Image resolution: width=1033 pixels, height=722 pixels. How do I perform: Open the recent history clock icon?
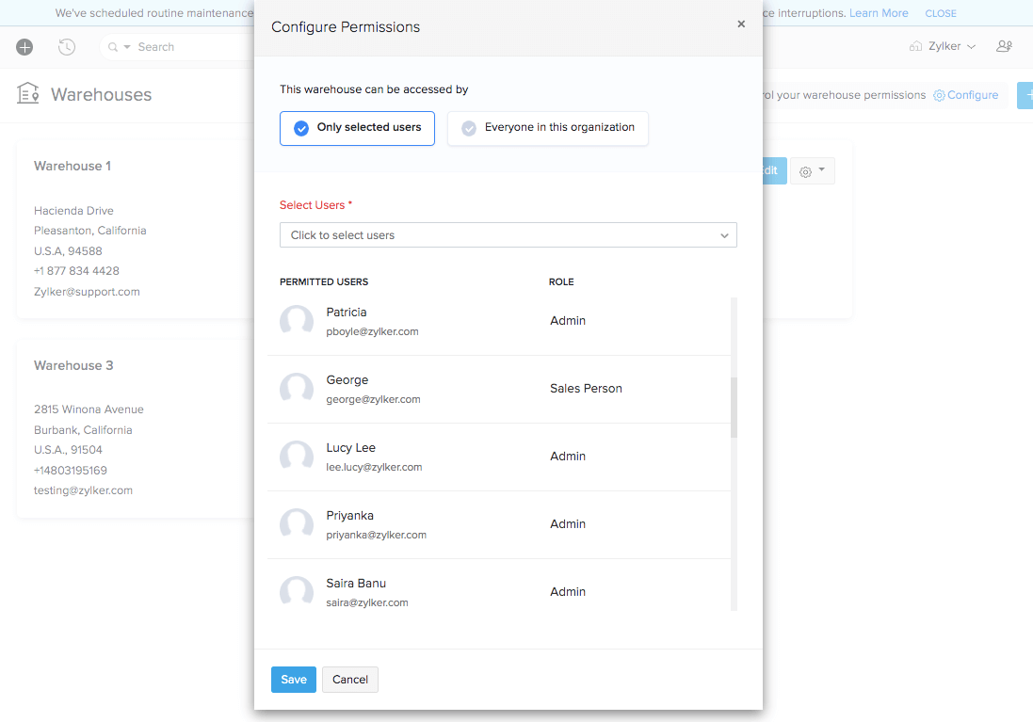click(66, 46)
